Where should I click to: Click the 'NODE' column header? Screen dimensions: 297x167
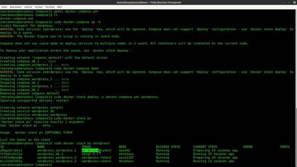pyautogui.click(x=123, y=147)
